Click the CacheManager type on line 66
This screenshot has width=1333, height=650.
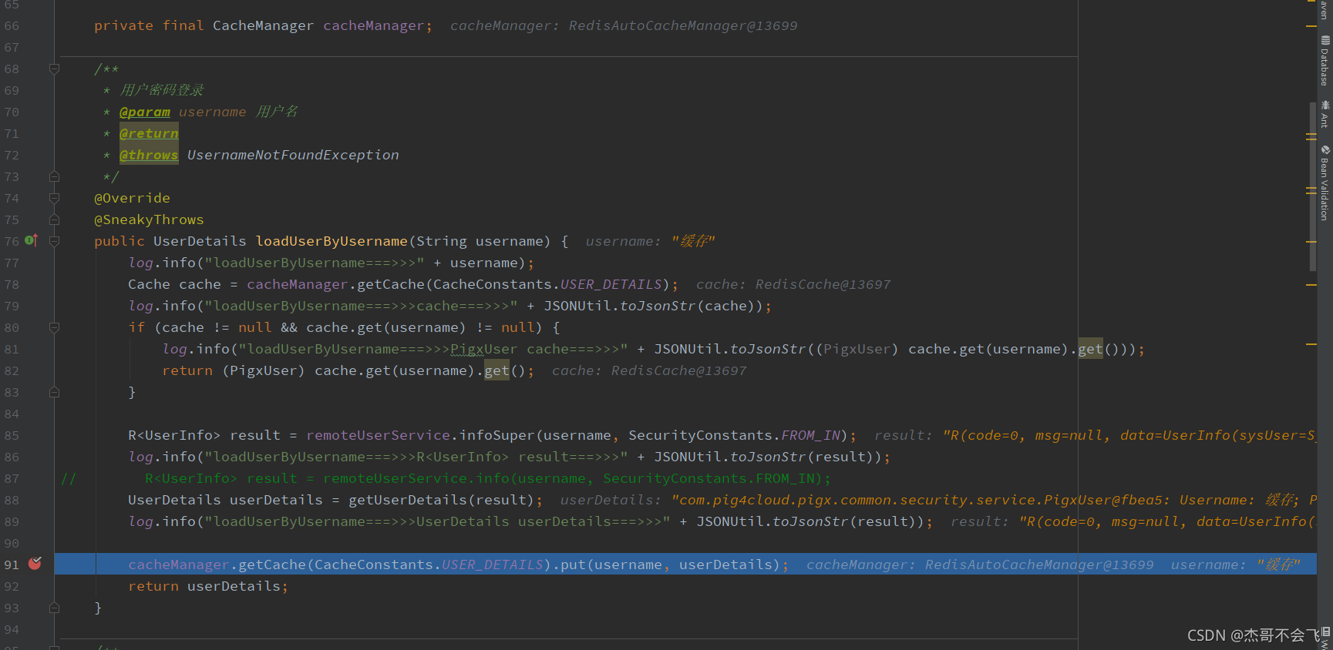click(x=263, y=25)
